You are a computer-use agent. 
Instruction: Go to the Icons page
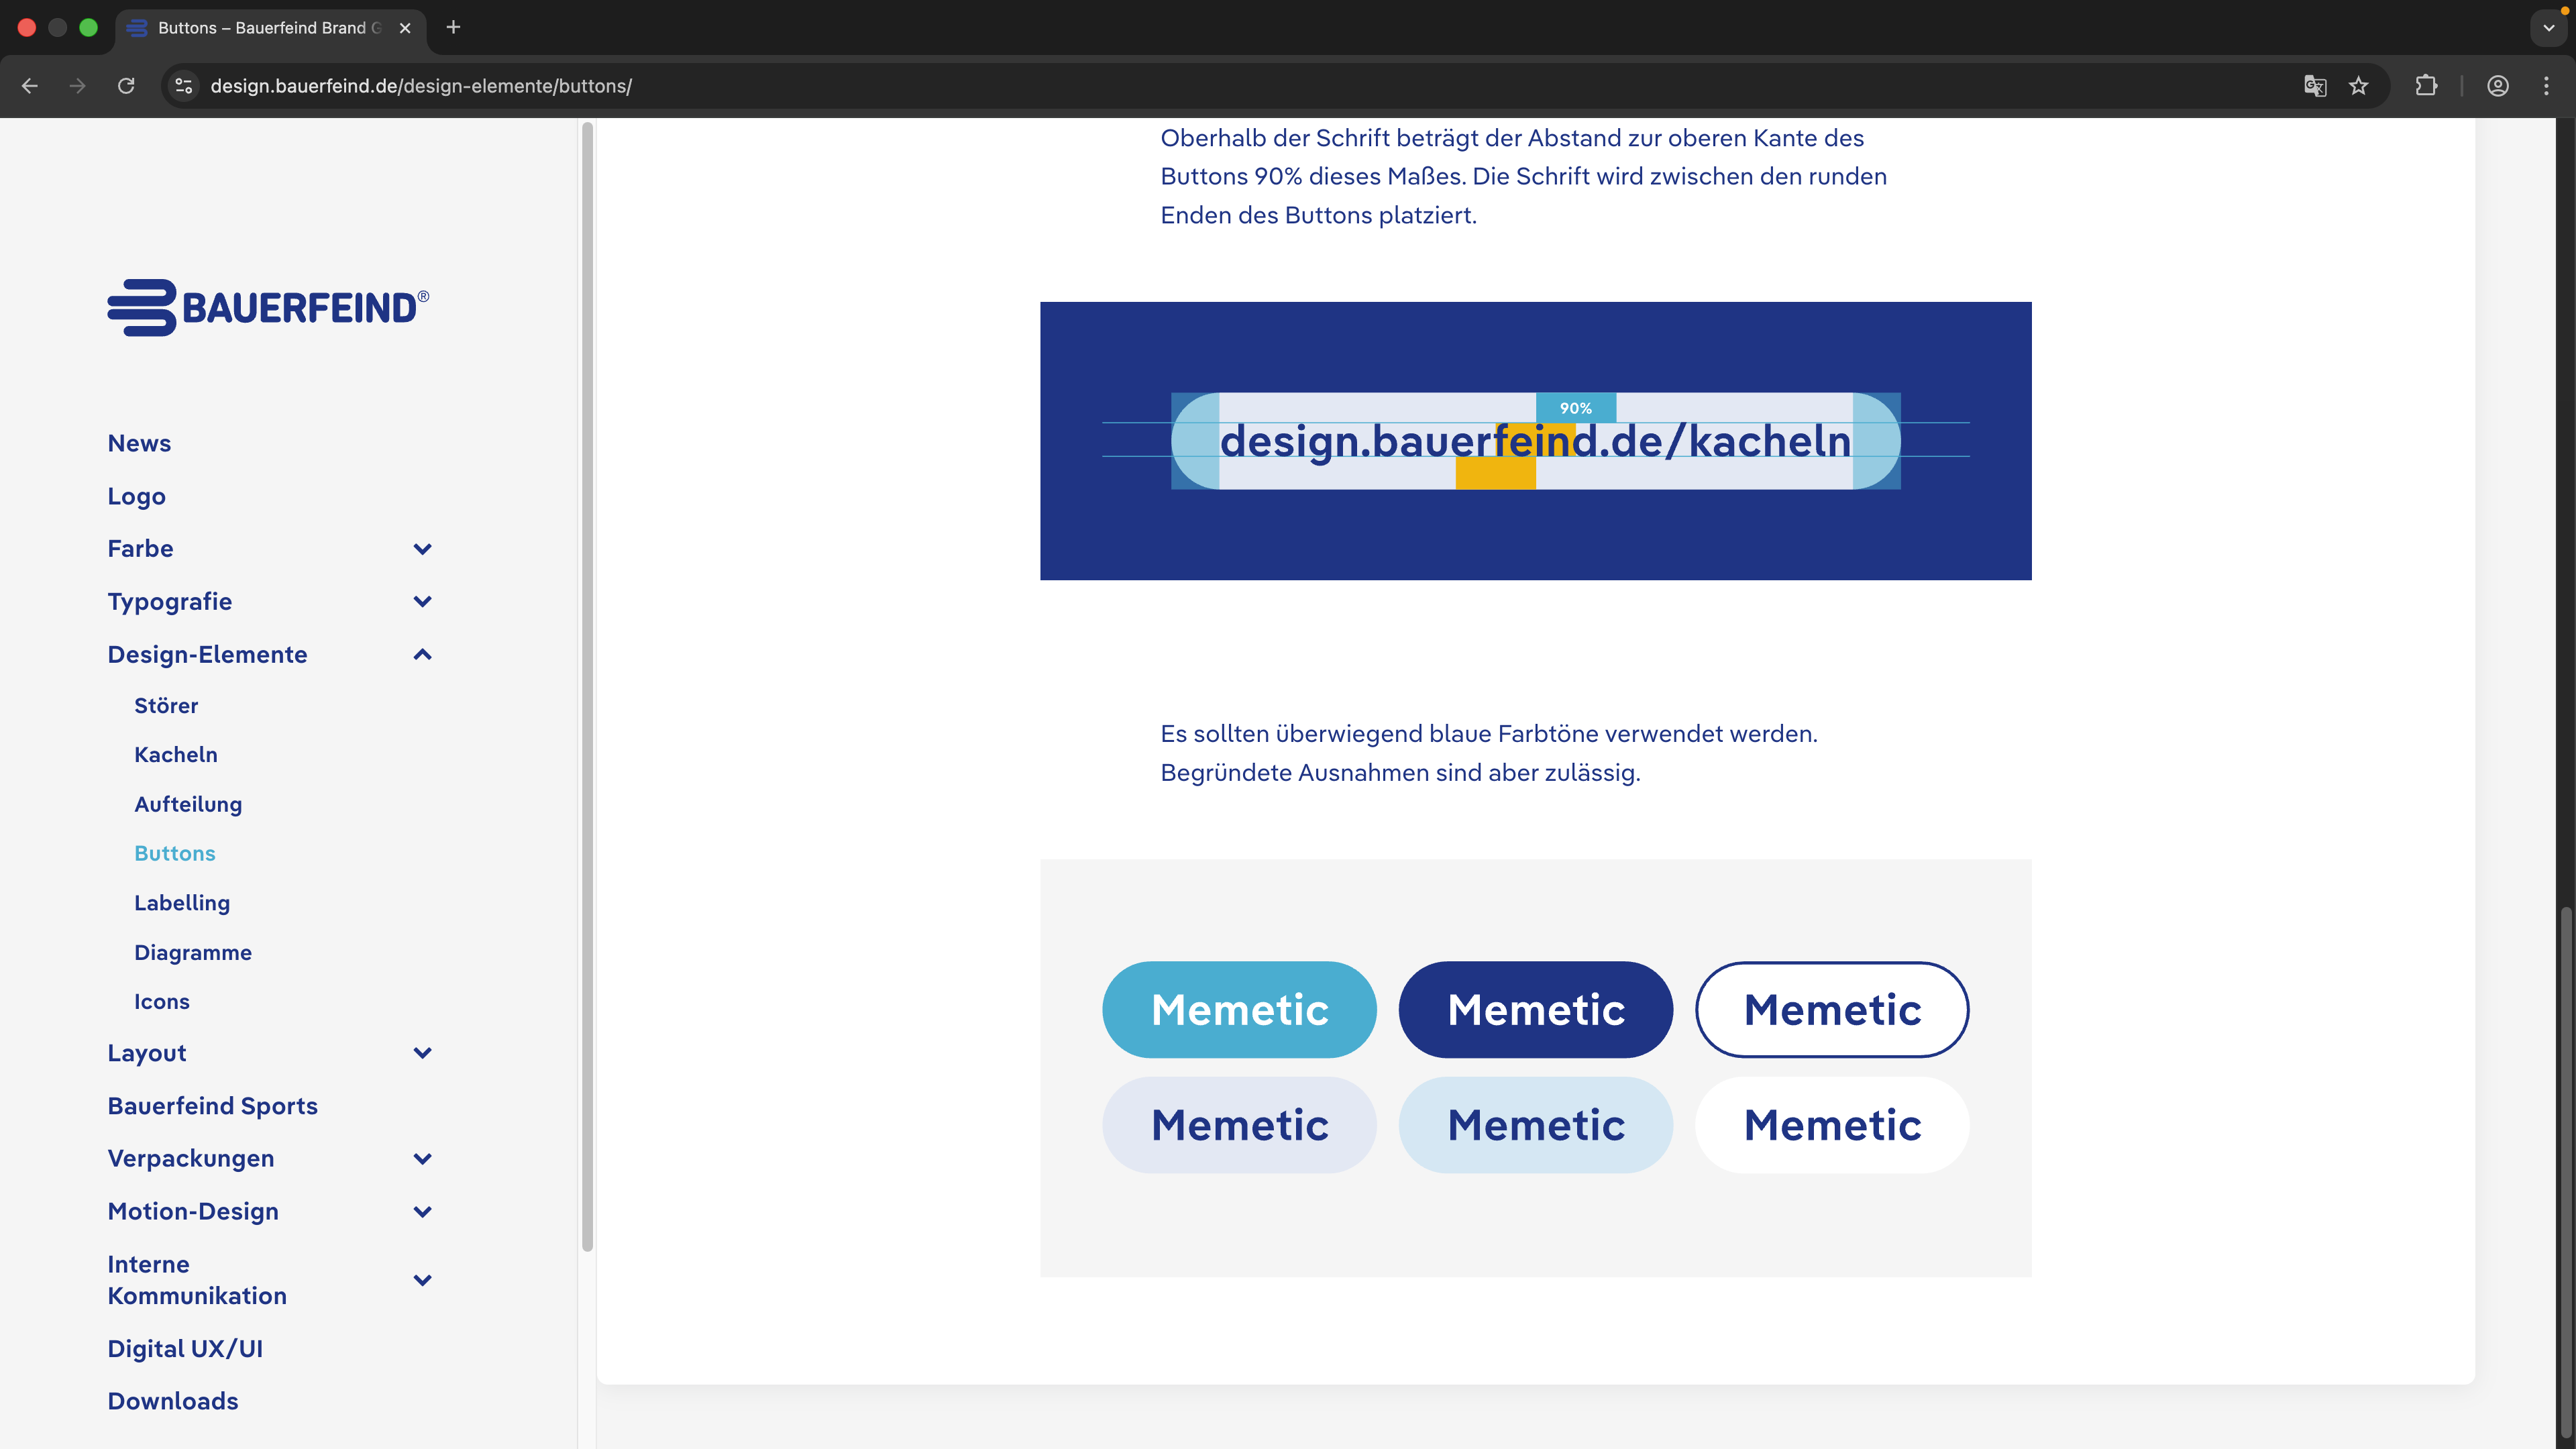click(162, 1002)
